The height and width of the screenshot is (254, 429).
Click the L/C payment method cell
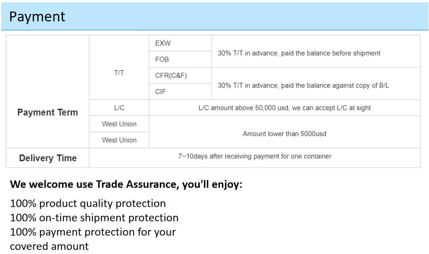(119, 108)
